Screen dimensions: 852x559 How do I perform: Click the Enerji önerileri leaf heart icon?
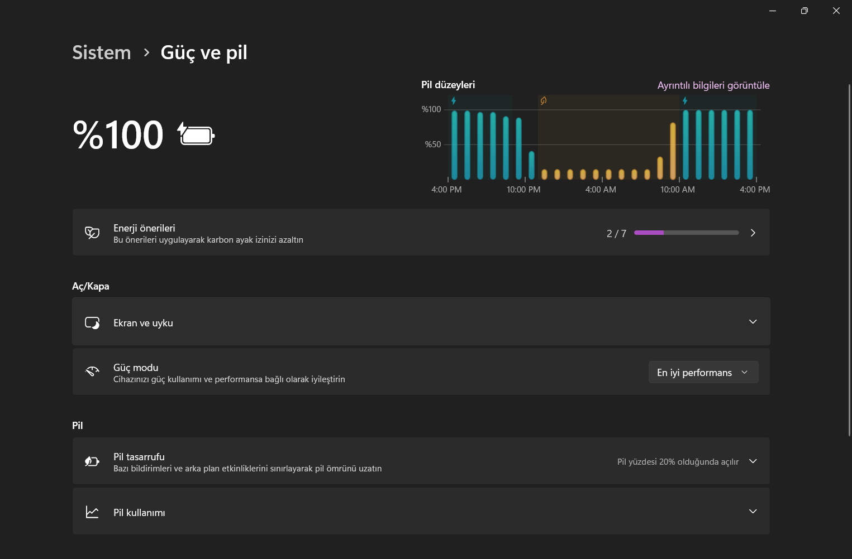click(92, 233)
